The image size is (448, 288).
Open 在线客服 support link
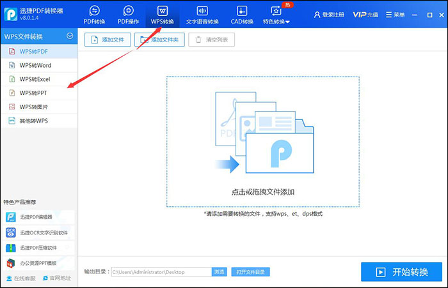21,278
